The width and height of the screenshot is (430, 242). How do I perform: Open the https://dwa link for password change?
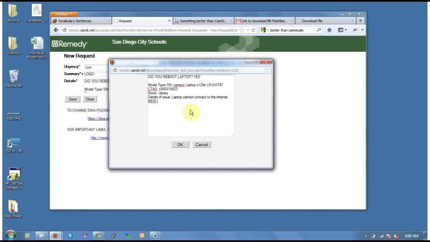pos(98,118)
